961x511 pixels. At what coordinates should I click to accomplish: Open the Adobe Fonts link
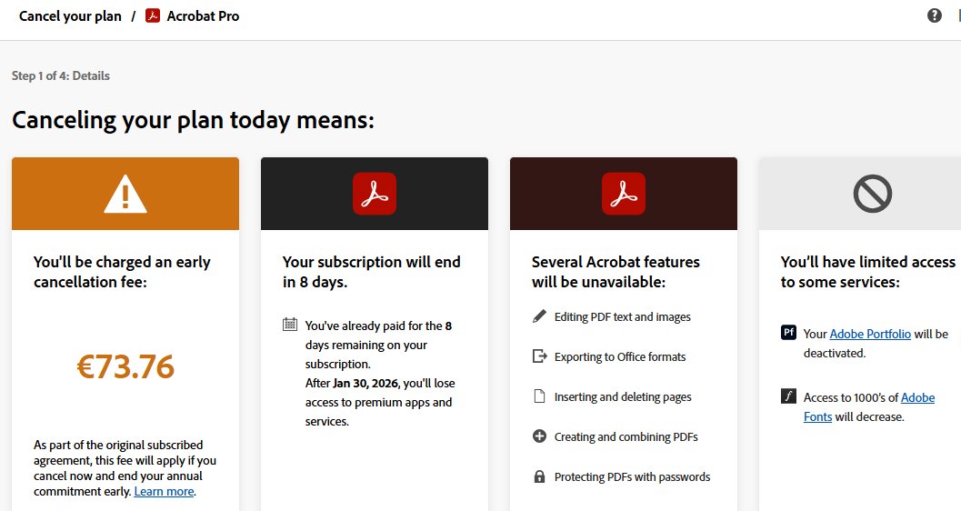click(x=869, y=406)
